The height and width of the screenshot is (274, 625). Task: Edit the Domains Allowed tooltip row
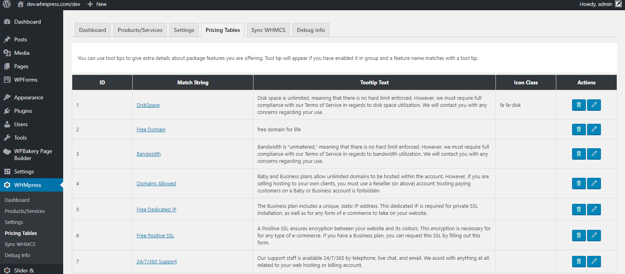(x=594, y=183)
